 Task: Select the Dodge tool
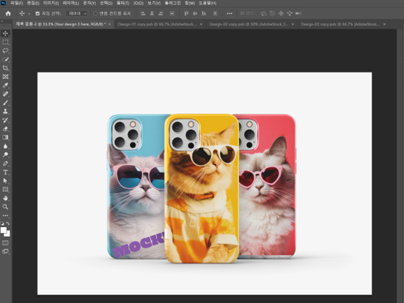(x=5, y=155)
